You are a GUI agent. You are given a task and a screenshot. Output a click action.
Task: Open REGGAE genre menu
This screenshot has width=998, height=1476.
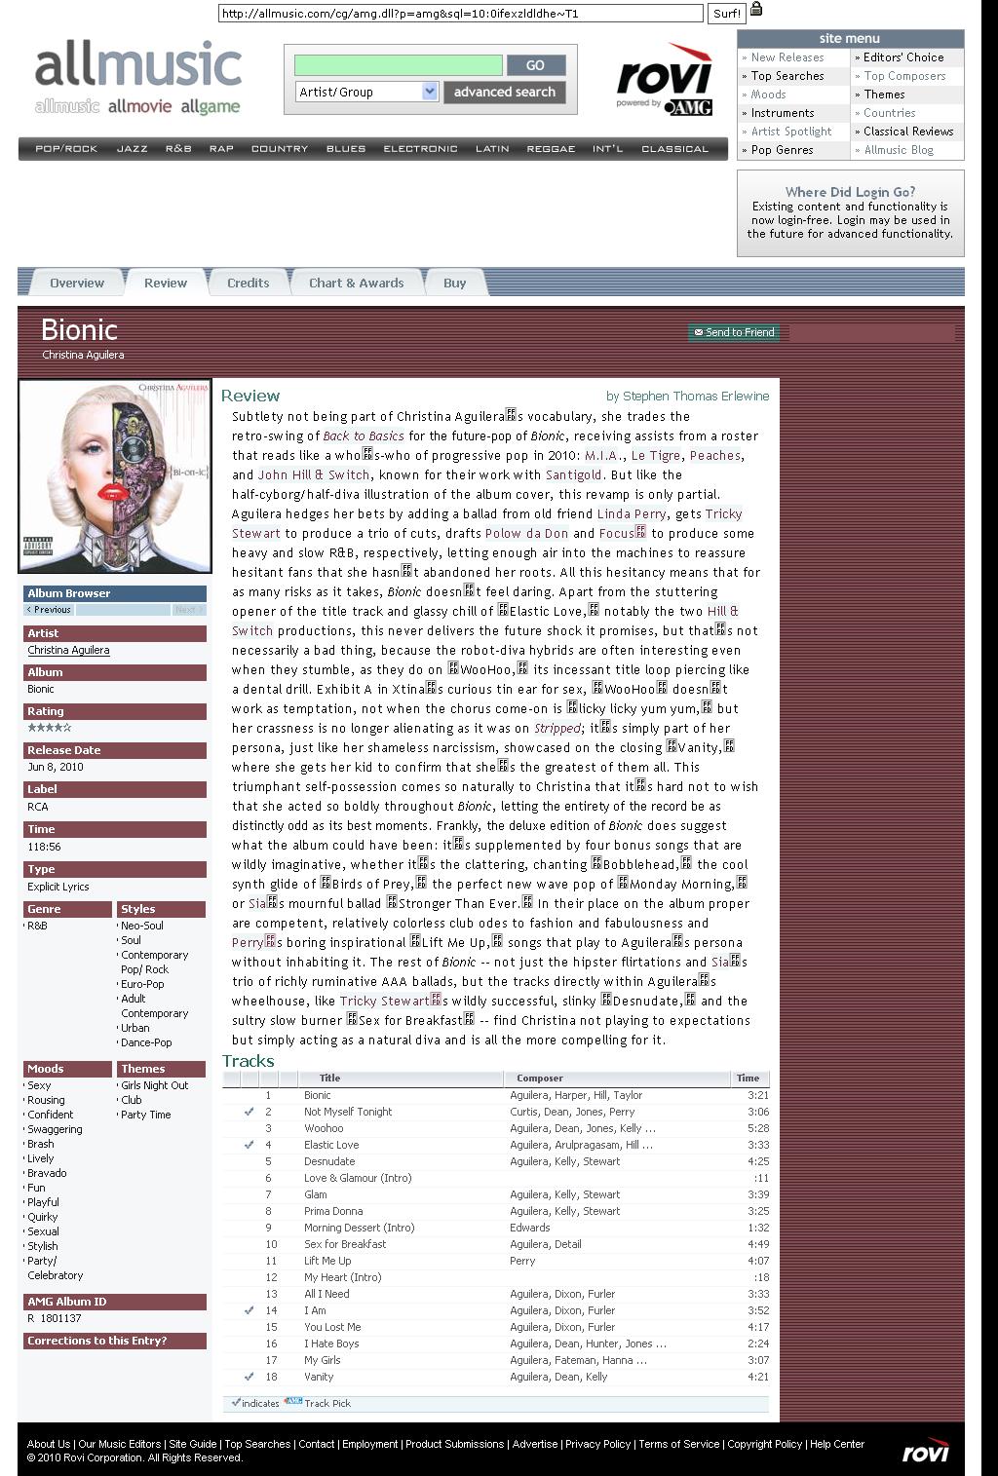pos(551,149)
